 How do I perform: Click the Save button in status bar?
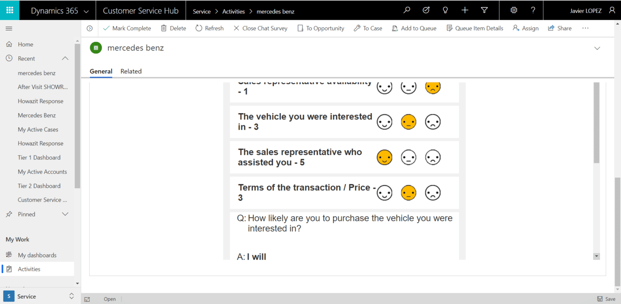coord(606,299)
